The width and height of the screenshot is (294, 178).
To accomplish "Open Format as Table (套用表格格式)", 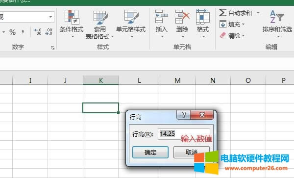I will tap(99, 25).
